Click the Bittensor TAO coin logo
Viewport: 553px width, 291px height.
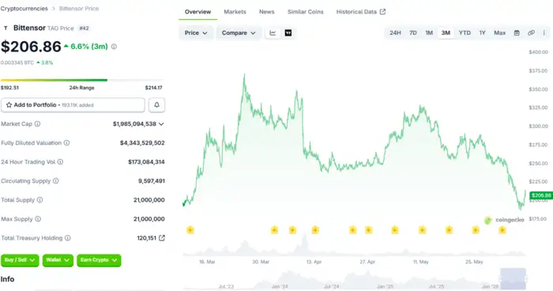[x=6, y=28]
